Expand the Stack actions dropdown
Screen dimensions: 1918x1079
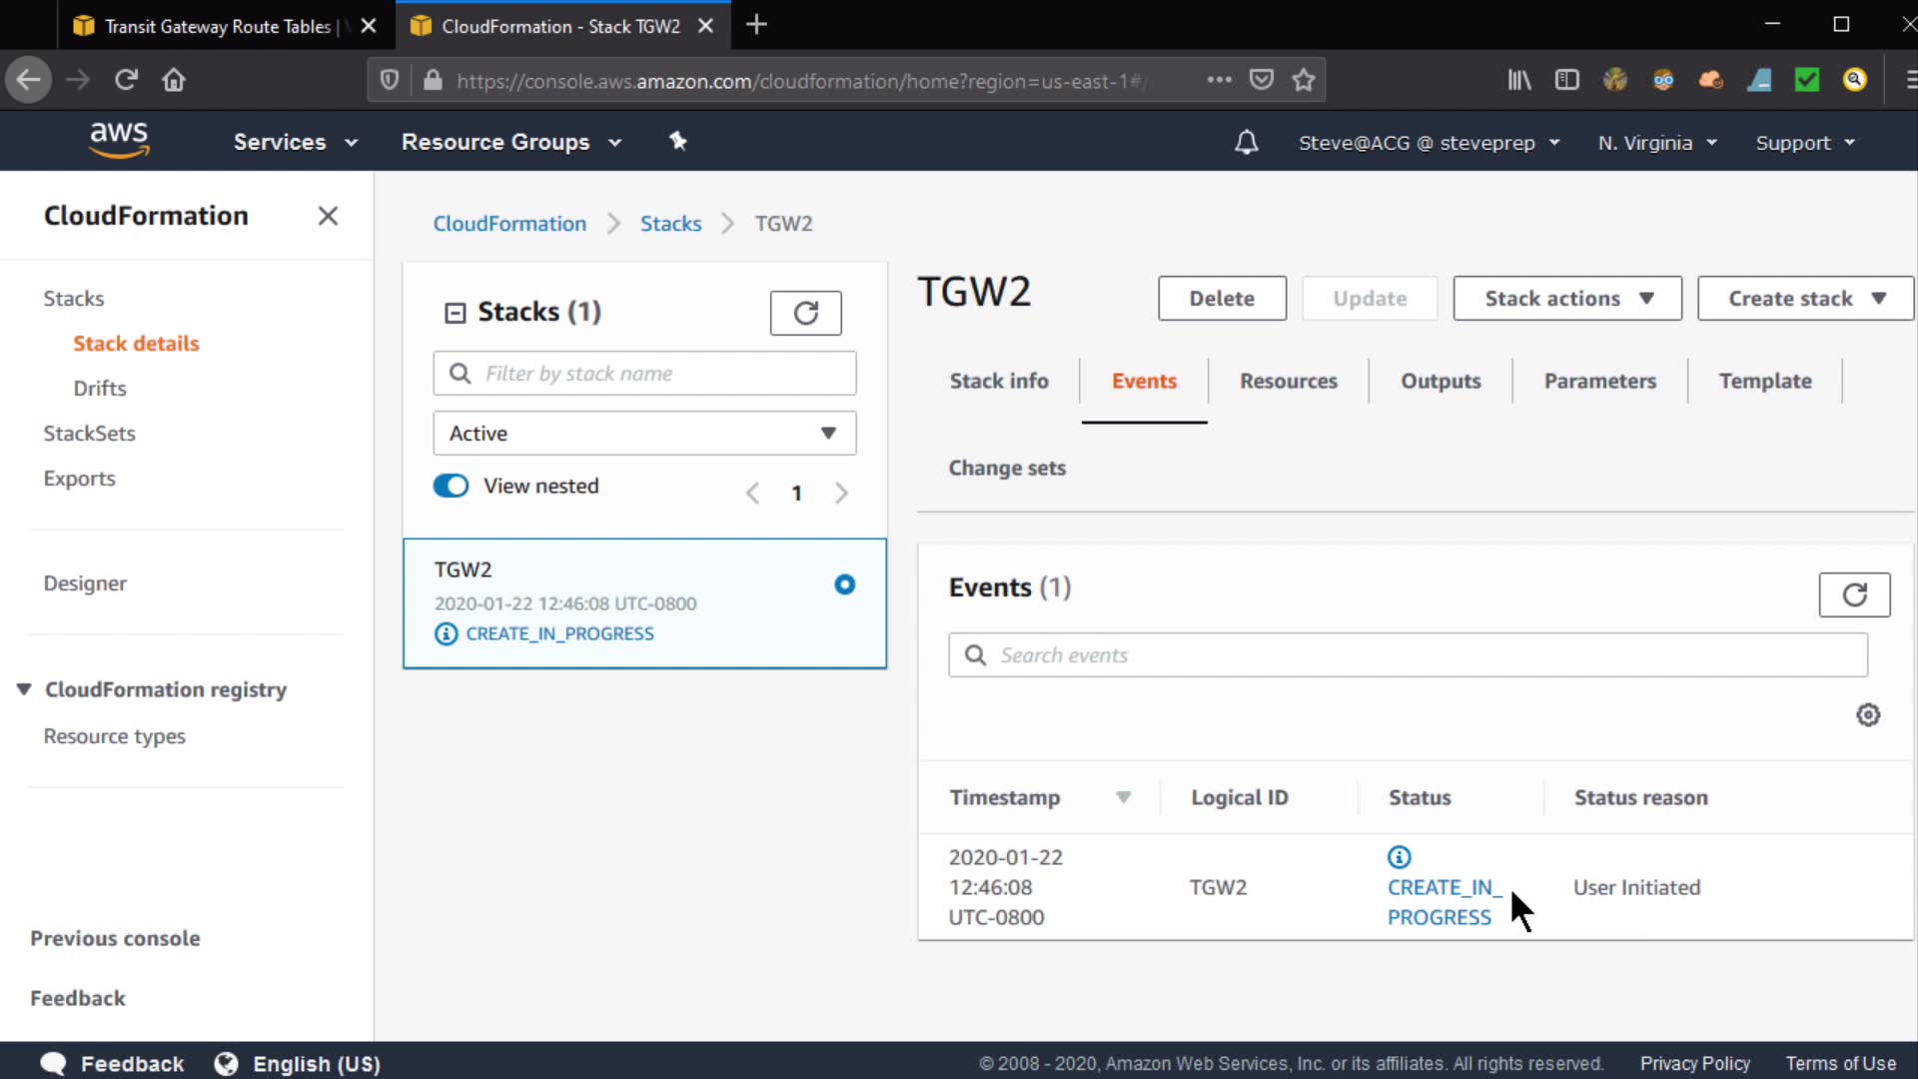(1566, 299)
